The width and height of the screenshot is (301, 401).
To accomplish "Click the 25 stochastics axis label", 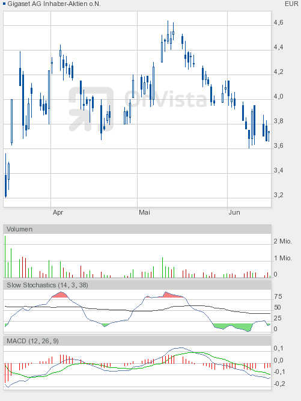I will click(278, 318).
